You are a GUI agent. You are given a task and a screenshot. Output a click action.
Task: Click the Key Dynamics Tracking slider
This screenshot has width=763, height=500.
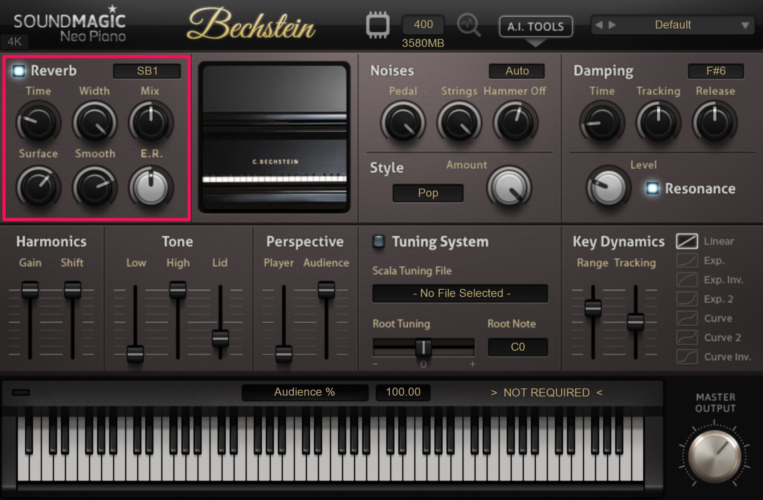click(x=636, y=321)
